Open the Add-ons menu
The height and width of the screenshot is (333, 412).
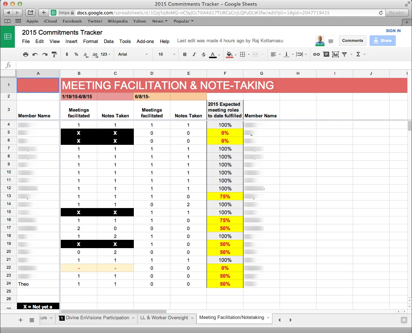[x=145, y=41]
